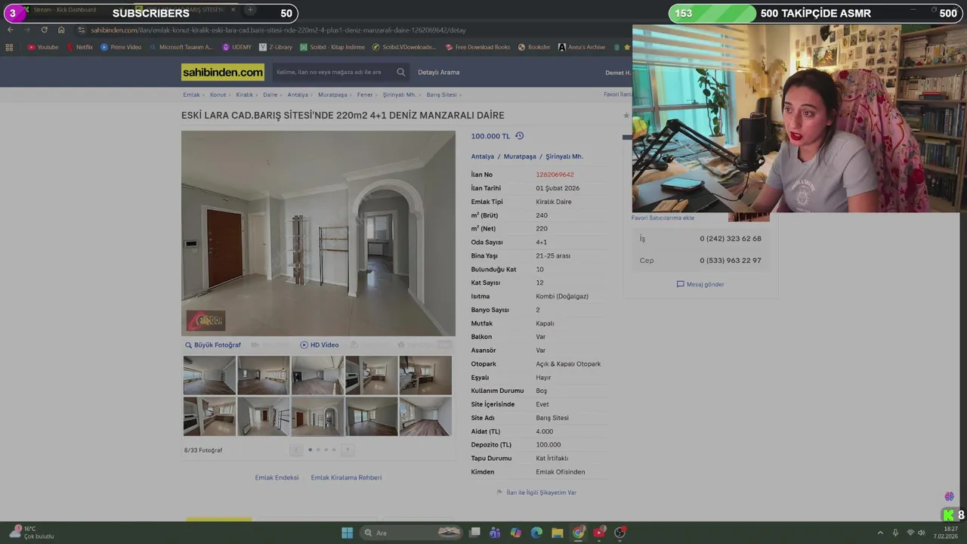Click listing number 1262069642
This screenshot has height=544, width=967.
[x=555, y=175]
